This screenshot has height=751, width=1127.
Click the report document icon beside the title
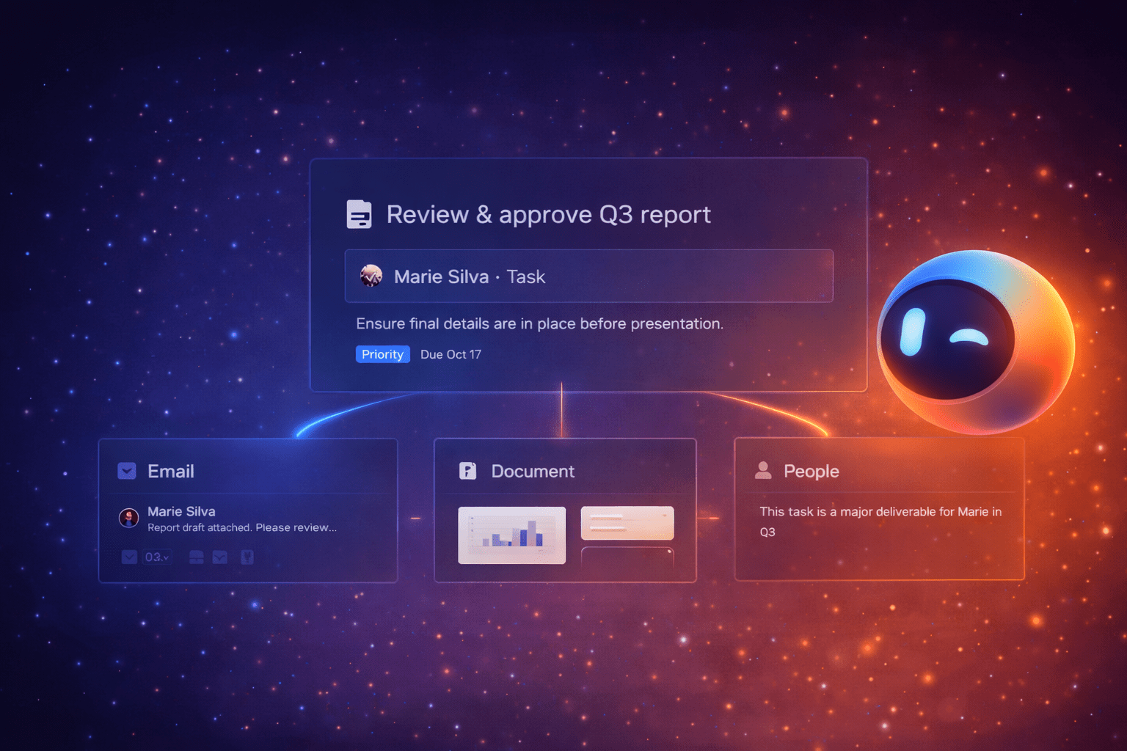click(x=359, y=214)
